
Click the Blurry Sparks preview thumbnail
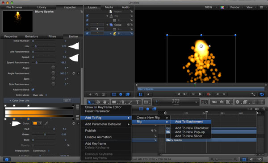point(18,21)
